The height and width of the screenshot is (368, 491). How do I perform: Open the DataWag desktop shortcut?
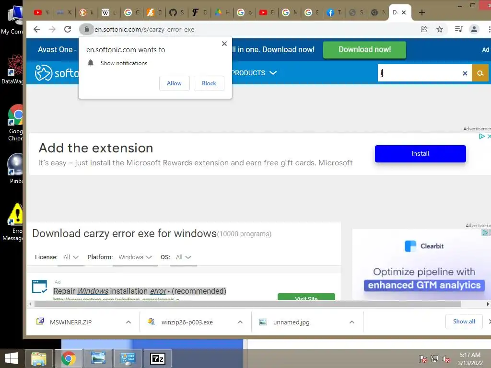13,69
